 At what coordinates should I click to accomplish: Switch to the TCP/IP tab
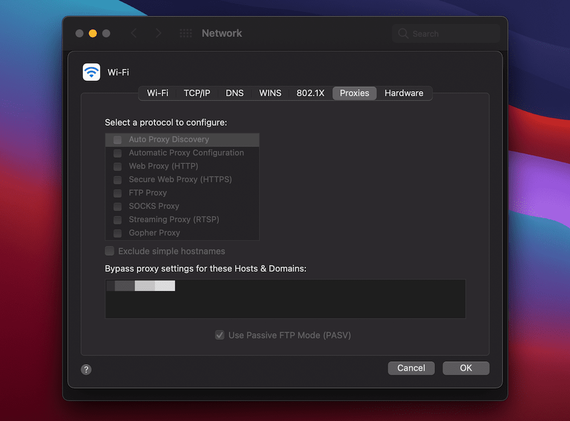click(197, 93)
